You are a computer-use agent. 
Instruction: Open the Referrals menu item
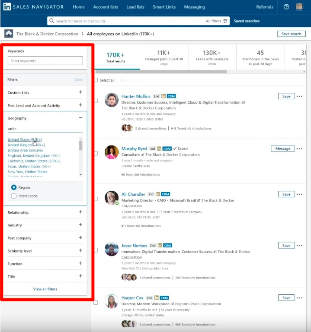pos(265,7)
